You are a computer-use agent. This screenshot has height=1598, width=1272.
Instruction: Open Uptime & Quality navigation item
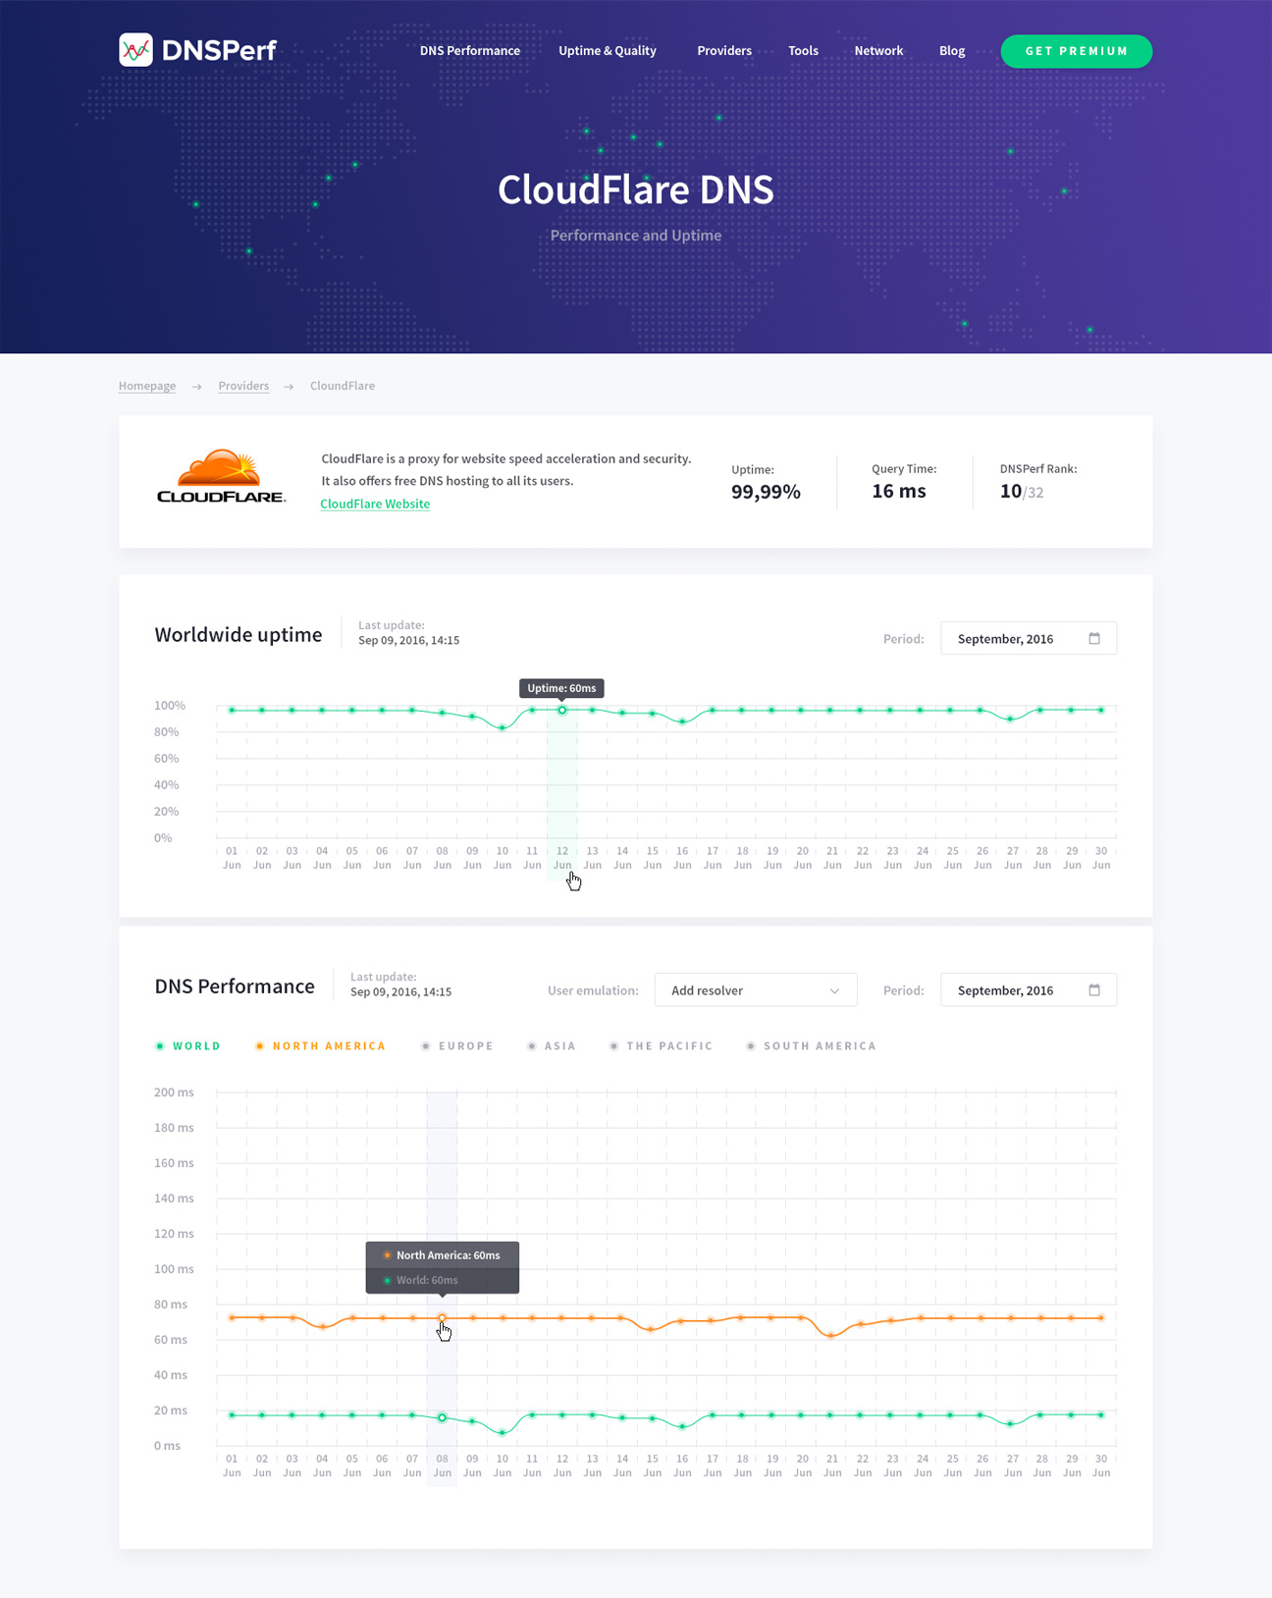608,51
